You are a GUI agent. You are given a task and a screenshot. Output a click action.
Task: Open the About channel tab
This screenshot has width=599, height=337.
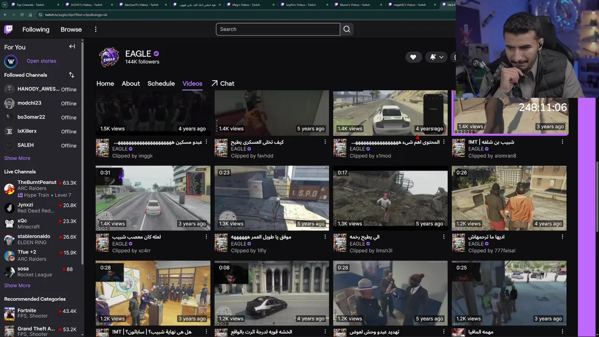[131, 83]
